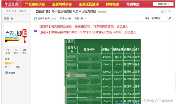Select 网赚经验 in navigation bar

[112, 4]
